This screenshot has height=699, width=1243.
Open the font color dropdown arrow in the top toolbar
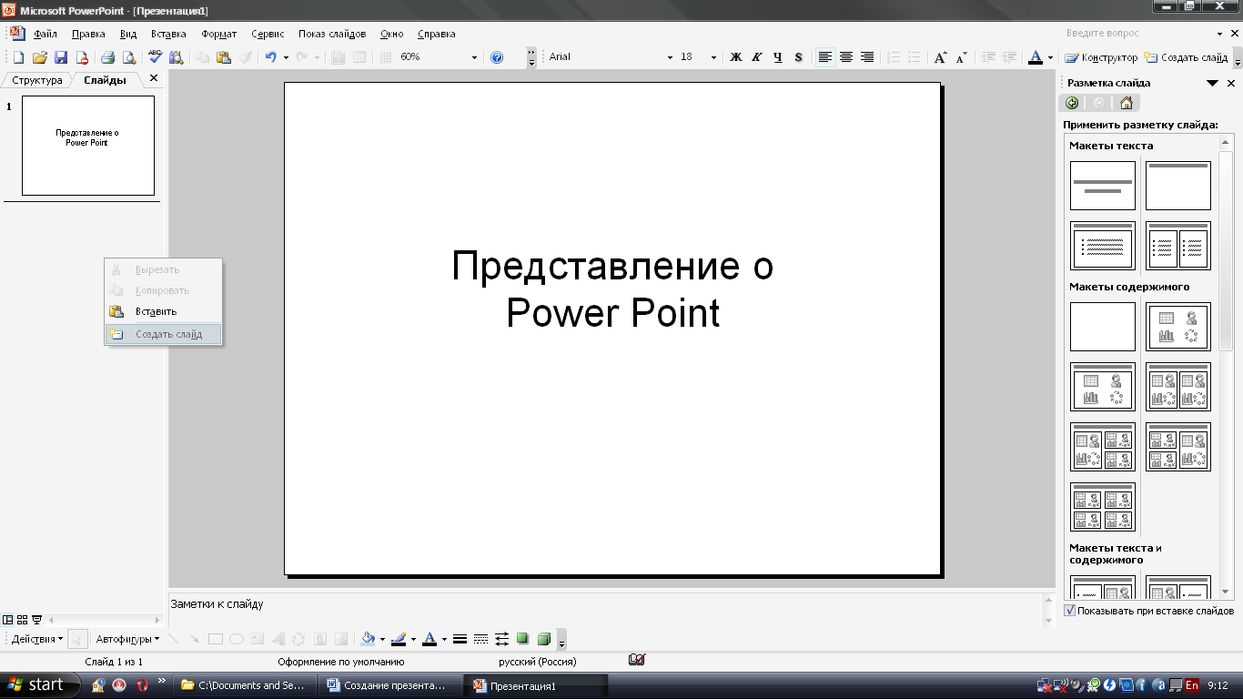pyautogui.click(x=1050, y=57)
